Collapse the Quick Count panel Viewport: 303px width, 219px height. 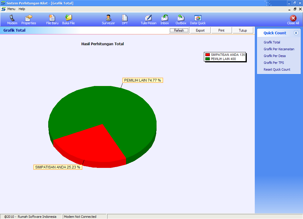[296, 33]
